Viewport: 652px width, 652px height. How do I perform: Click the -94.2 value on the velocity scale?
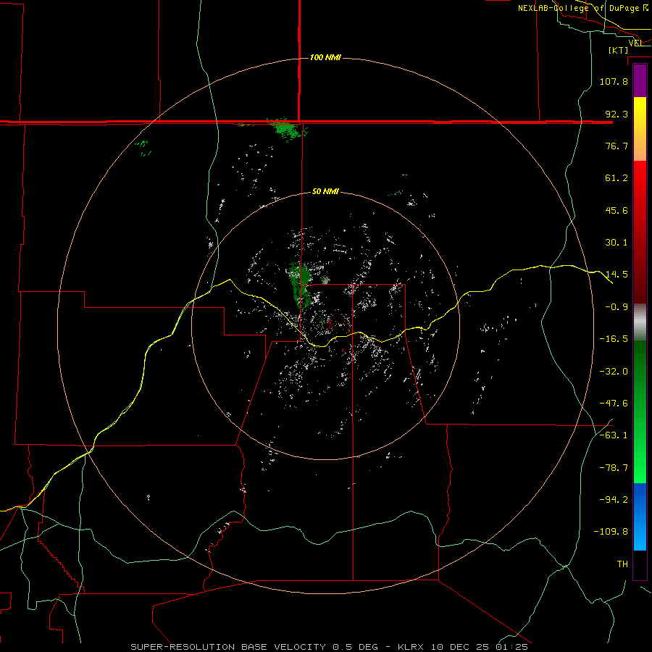614,500
